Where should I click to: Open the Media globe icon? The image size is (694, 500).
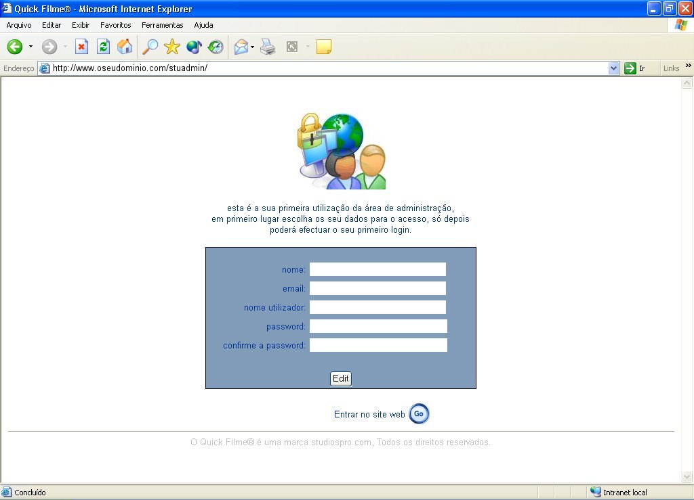pyautogui.click(x=194, y=47)
